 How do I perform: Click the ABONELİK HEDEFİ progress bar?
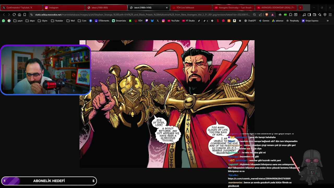(x=49, y=181)
